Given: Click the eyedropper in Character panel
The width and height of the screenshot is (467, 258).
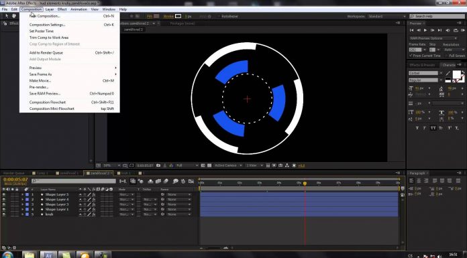Looking at the screenshot, I should point(448,73).
